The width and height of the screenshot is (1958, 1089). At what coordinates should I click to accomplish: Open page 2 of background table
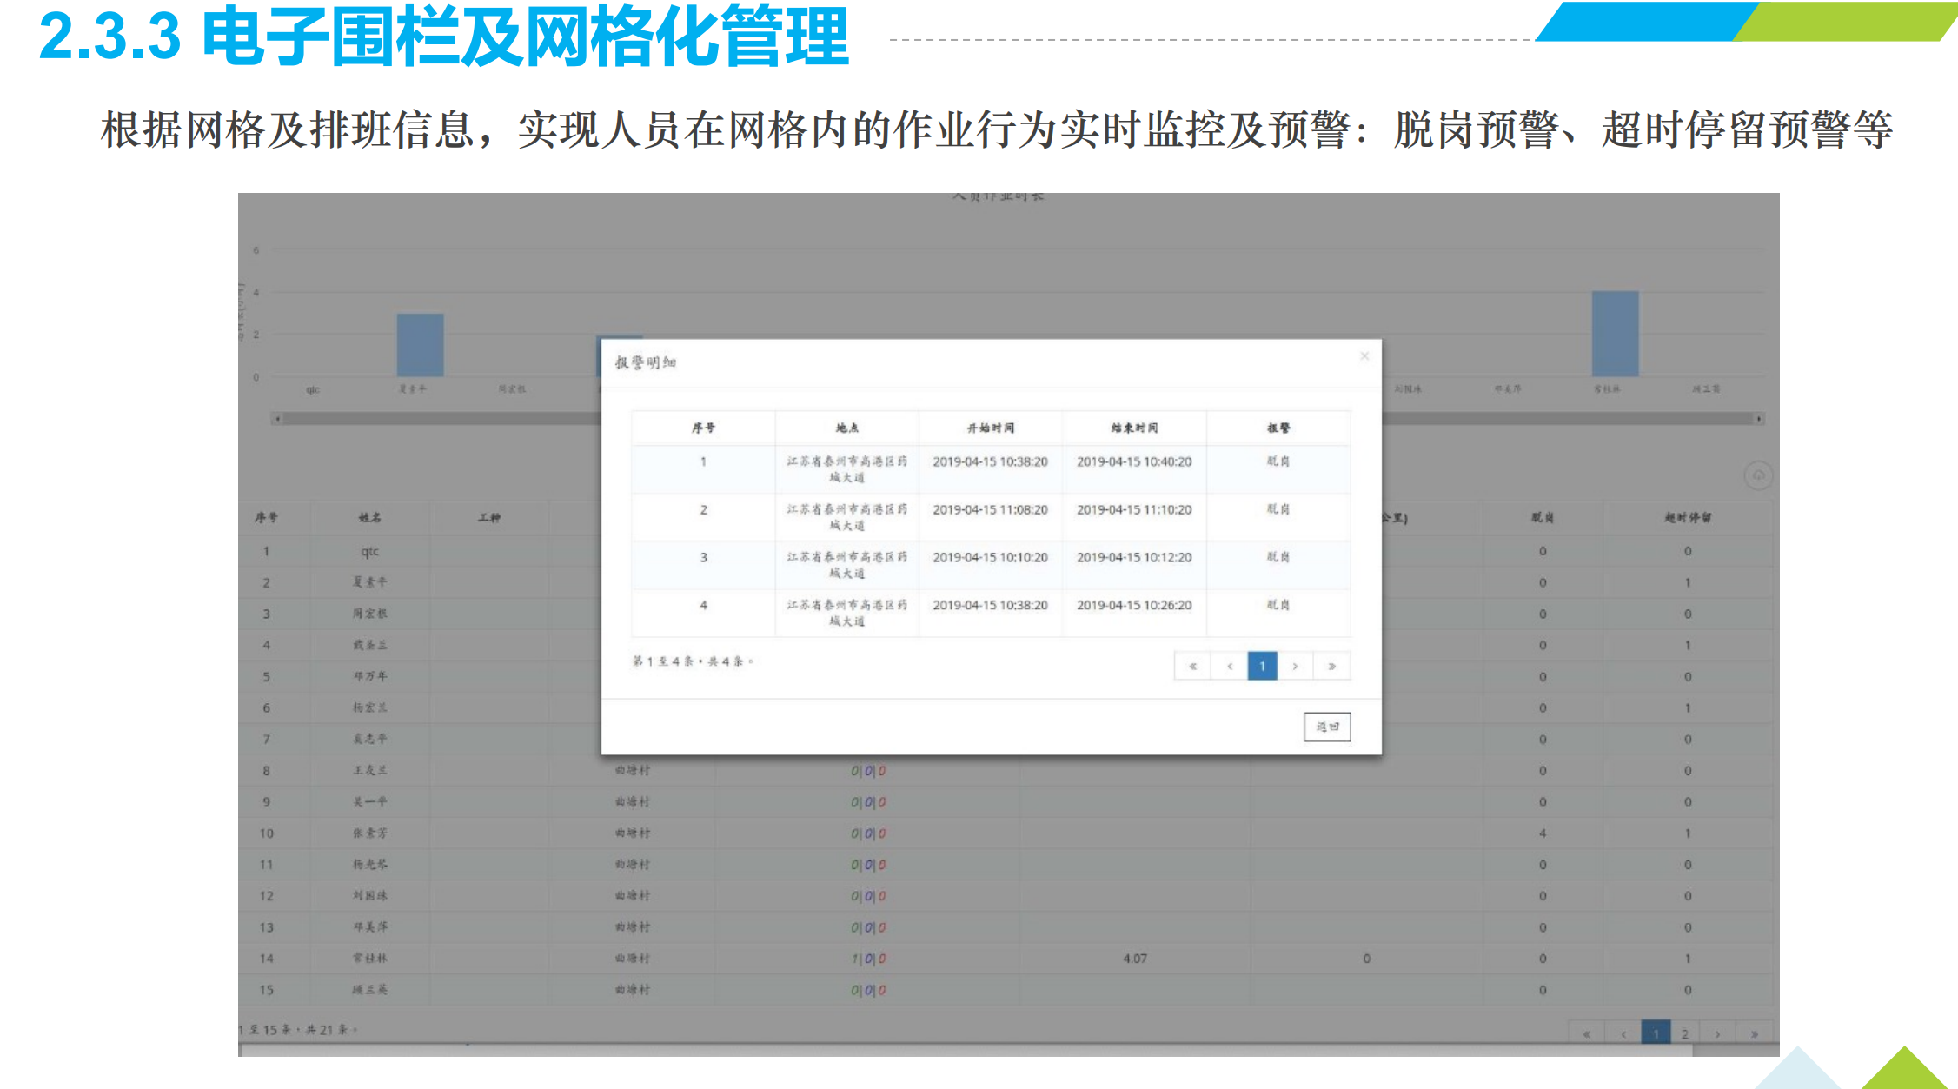[1684, 1033]
